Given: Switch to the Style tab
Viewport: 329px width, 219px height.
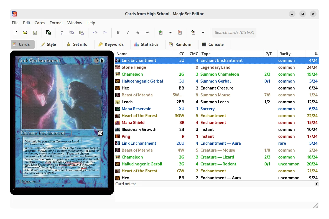Looking at the screenshot, I should click(48, 44).
